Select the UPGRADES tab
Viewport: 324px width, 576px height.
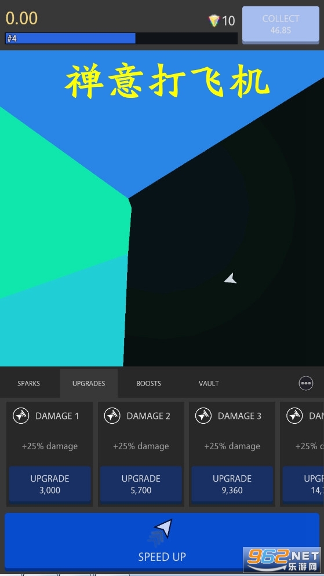[x=89, y=383]
